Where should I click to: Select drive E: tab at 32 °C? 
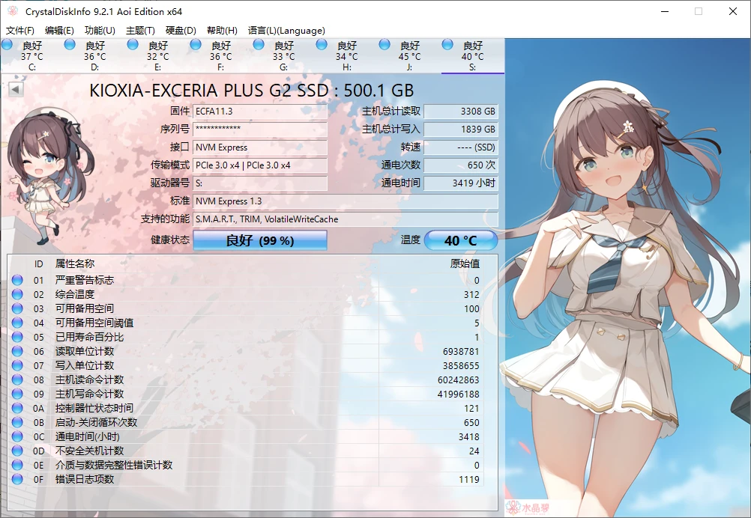pos(157,56)
